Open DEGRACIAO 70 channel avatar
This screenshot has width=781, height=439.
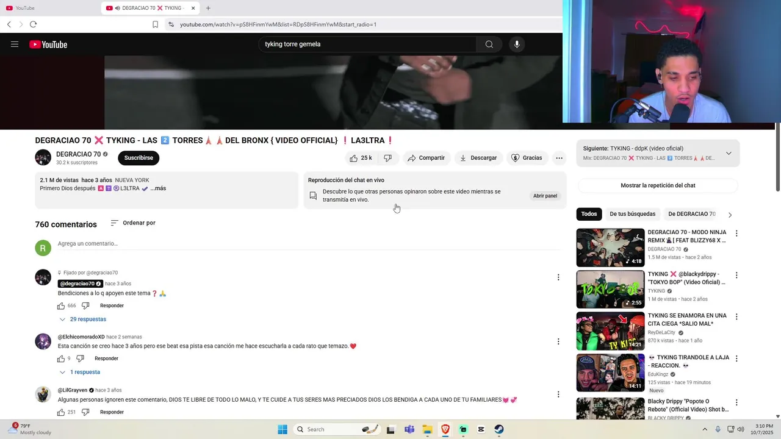43,157
